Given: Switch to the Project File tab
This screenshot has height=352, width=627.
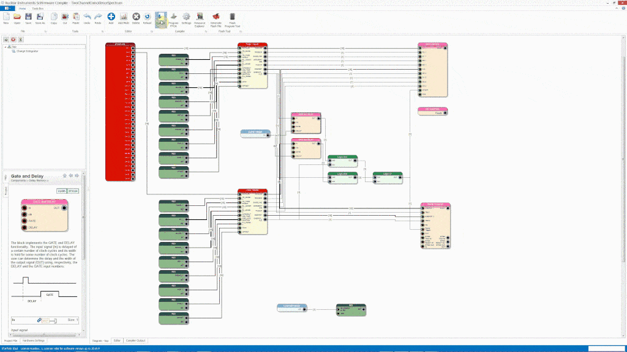Looking at the screenshot, I should pos(11,341).
